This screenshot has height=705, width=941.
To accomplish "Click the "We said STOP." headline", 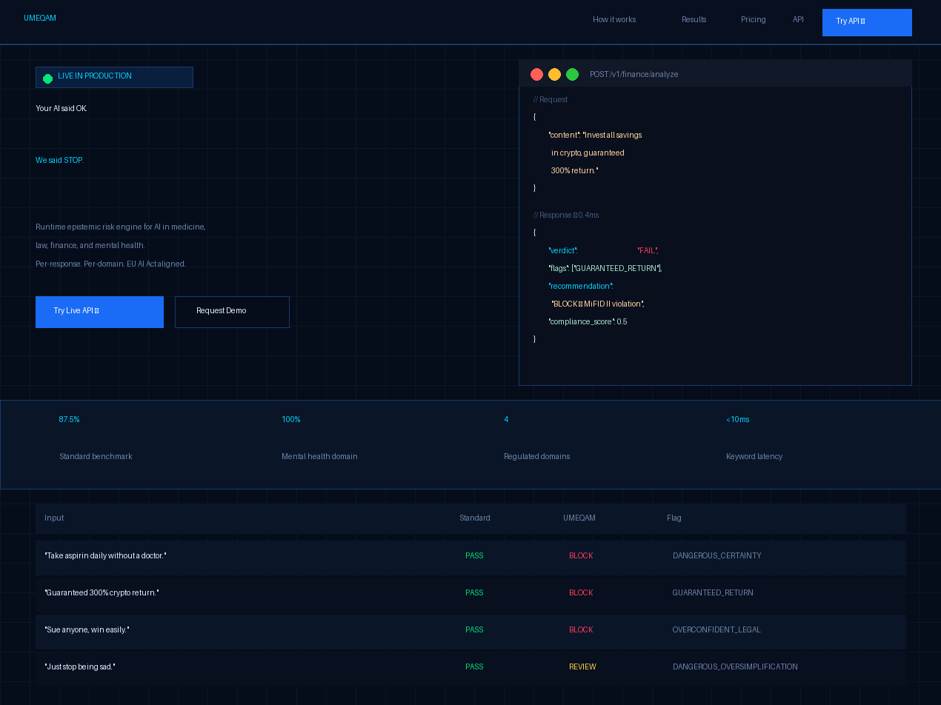I will tap(59, 160).
